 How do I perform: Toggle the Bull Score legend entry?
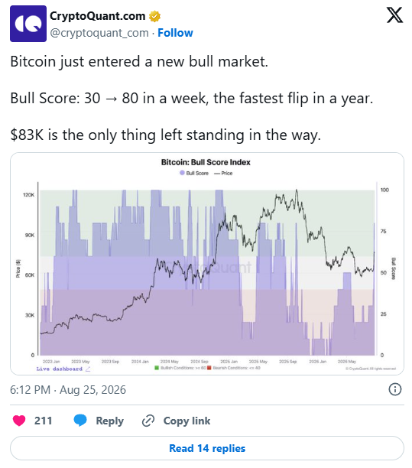pyautogui.click(x=194, y=173)
